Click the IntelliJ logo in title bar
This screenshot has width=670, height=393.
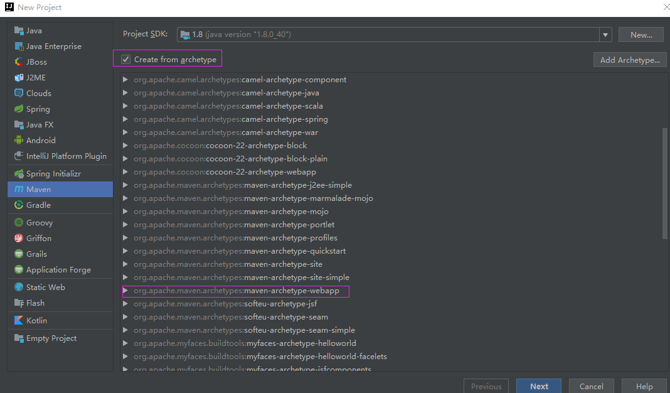tap(9, 8)
